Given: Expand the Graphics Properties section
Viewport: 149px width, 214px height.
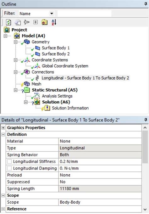Looking at the screenshot, I should tap(3, 128).
